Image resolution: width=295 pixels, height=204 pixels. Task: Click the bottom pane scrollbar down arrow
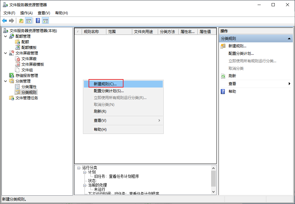[214, 192]
